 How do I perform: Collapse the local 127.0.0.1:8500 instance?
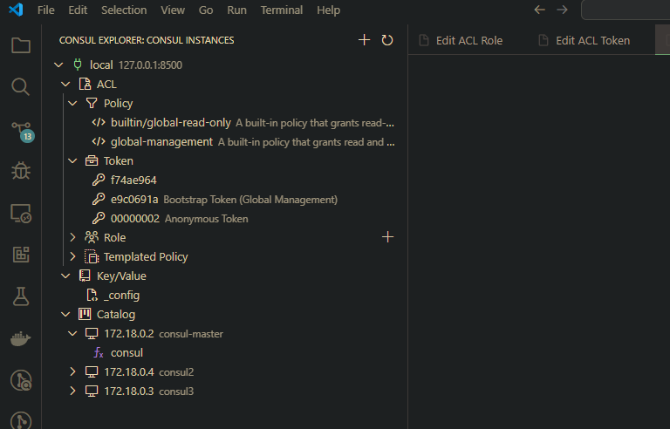coord(58,65)
